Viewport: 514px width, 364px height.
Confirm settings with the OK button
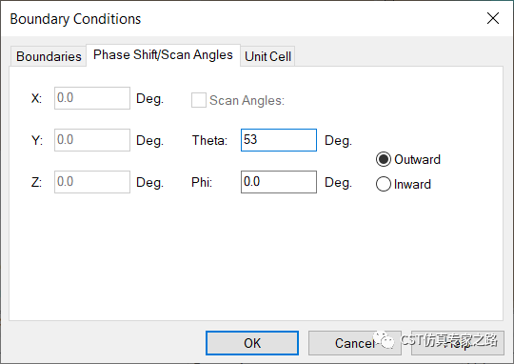point(252,343)
